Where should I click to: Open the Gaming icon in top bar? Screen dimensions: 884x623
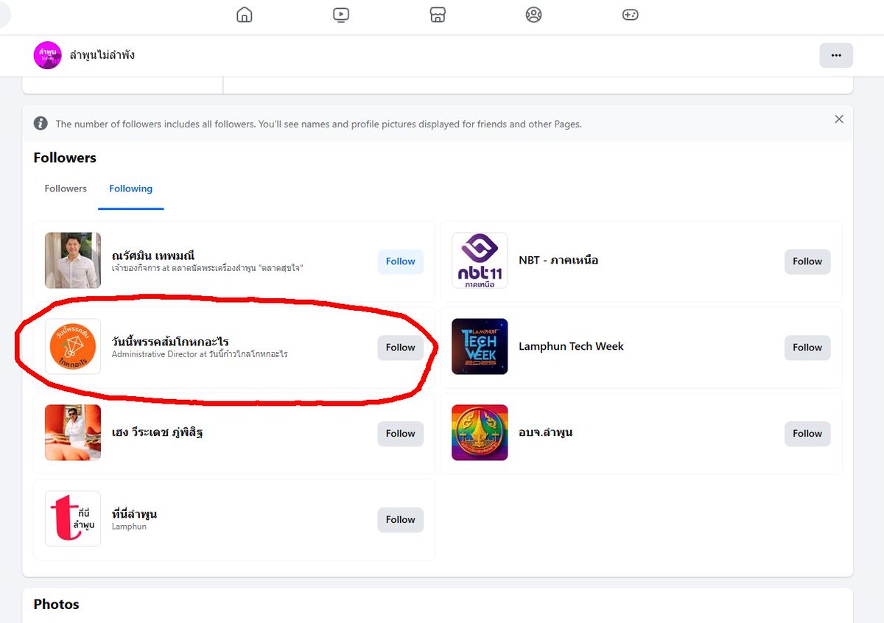pyautogui.click(x=630, y=15)
